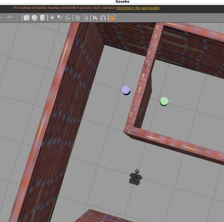Activate the snap magnet tool
The width and height of the screenshot is (224, 222).
103,18
